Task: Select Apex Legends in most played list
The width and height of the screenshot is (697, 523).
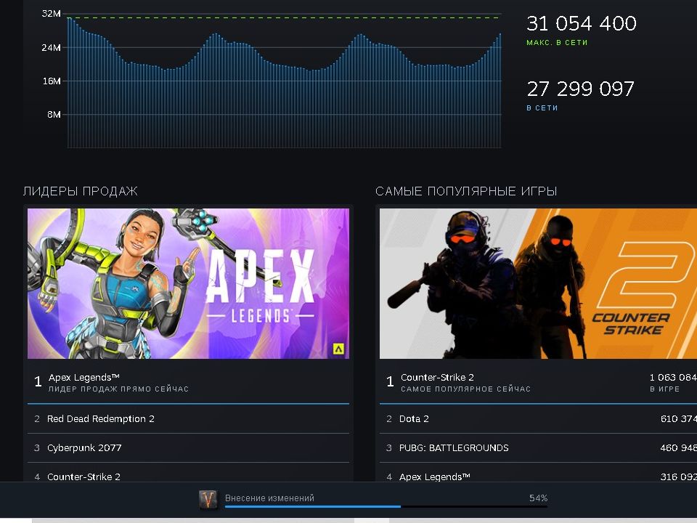Action: tap(435, 477)
